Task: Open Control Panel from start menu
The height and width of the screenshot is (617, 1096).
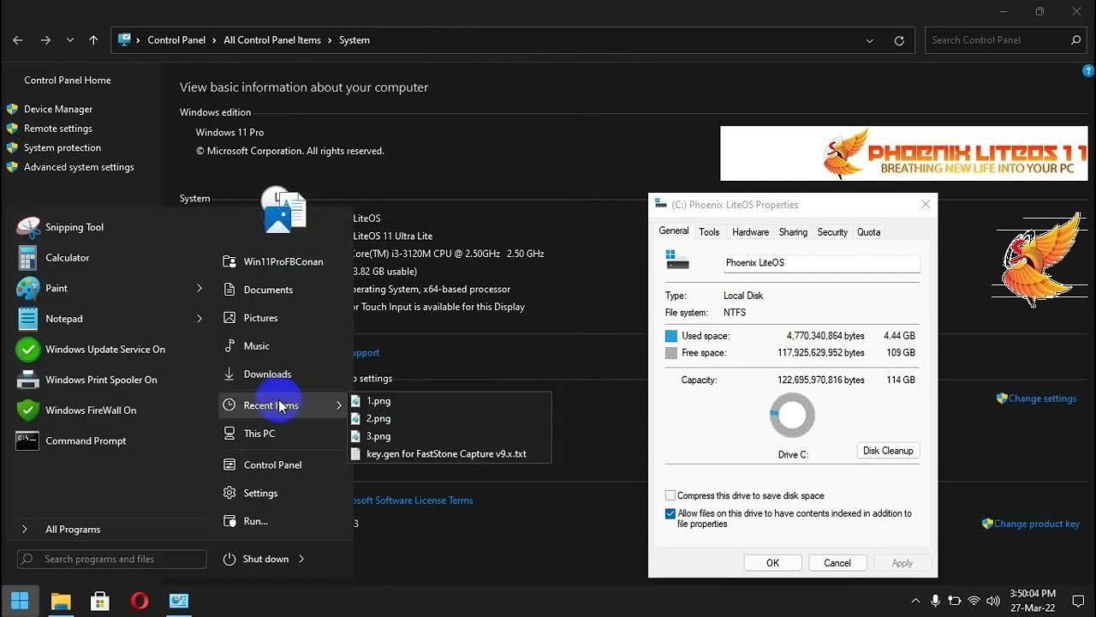Action: point(272,464)
